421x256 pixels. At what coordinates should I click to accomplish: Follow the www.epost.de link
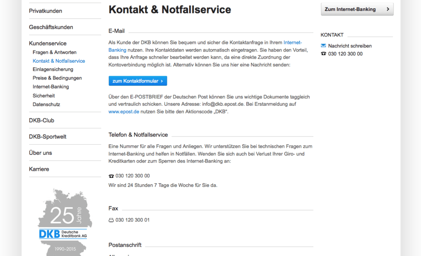[124, 111]
